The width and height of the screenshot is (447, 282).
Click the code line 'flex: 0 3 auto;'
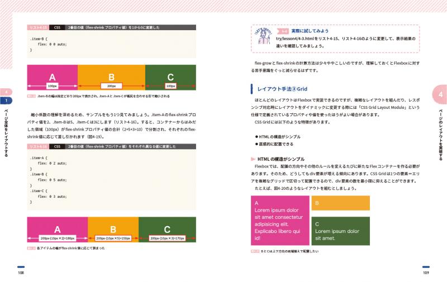point(52,196)
